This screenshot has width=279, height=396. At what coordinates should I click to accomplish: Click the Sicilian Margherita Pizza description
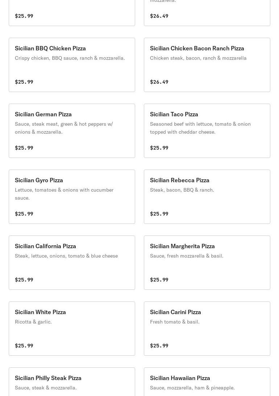[187, 256]
